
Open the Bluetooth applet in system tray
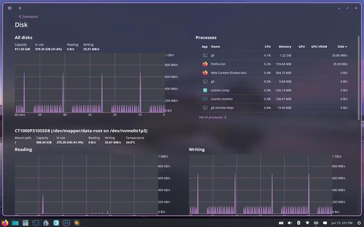(x=299, y=223)
